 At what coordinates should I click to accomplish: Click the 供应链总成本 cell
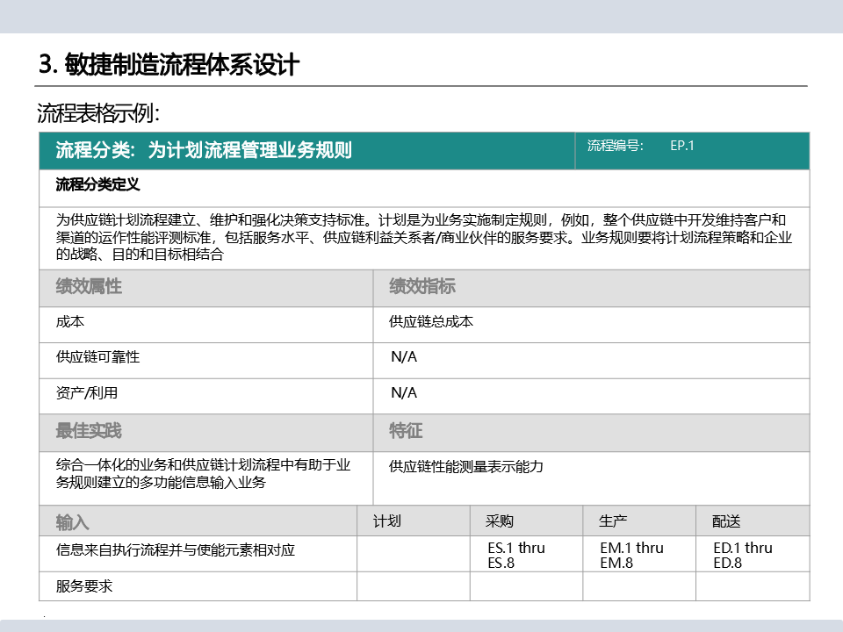[x=591, y=325]
